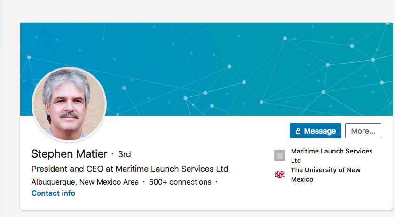Open The University of New Mexico page
The width and height of the screenshot is (395, 217).
point(325,175)
